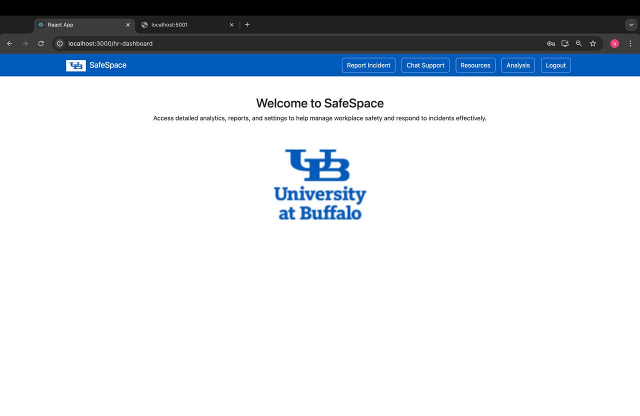The image size is (640, 416).
Task: Click the Welcome to SafeSpace heading
Action: pos(320,103)
